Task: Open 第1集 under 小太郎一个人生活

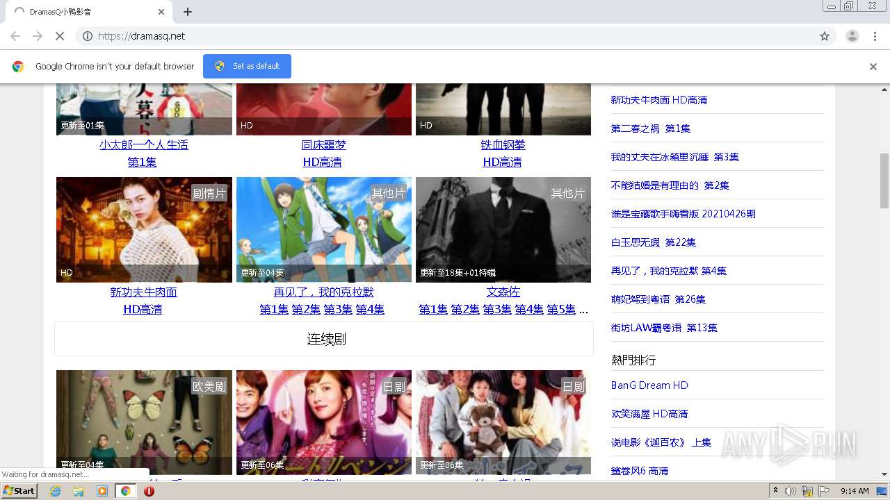Action: click(x=142, y=162)
